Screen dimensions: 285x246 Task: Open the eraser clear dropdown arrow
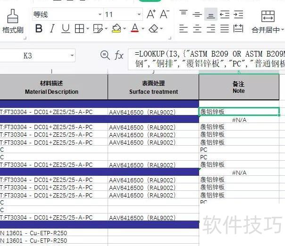161,28
